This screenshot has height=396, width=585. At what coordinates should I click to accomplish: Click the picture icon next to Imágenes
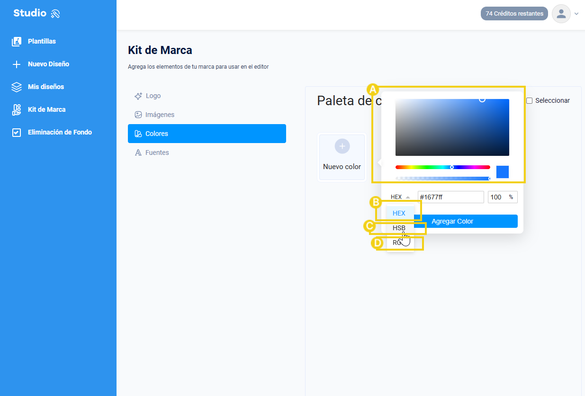pos(138,115)
